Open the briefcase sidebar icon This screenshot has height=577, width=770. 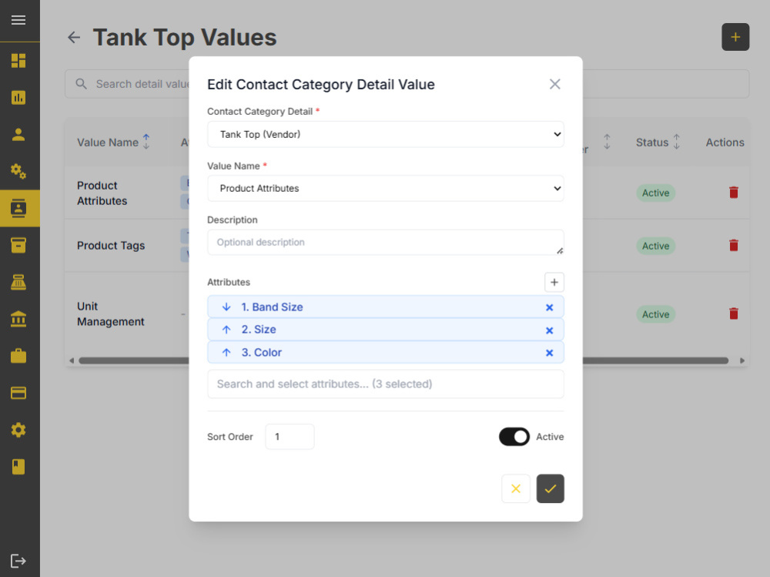18,356
